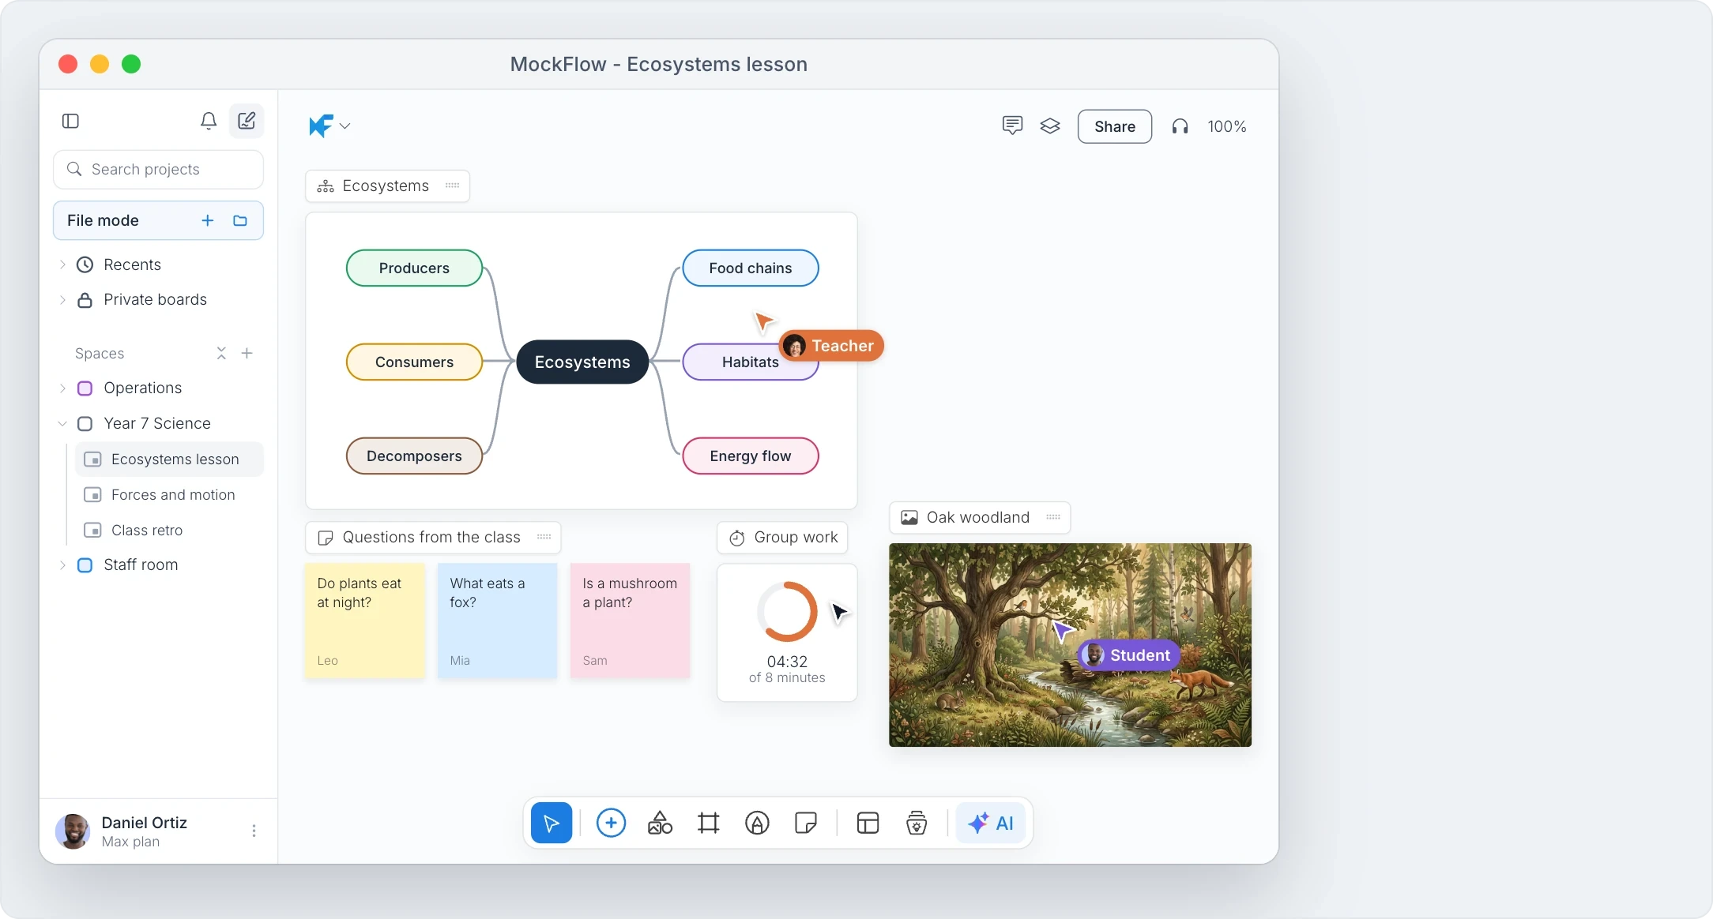Viewport: 1713px width, 919px height.
Task: Toggle the sidebar panel icon
Action: click(x=70, y=121)
